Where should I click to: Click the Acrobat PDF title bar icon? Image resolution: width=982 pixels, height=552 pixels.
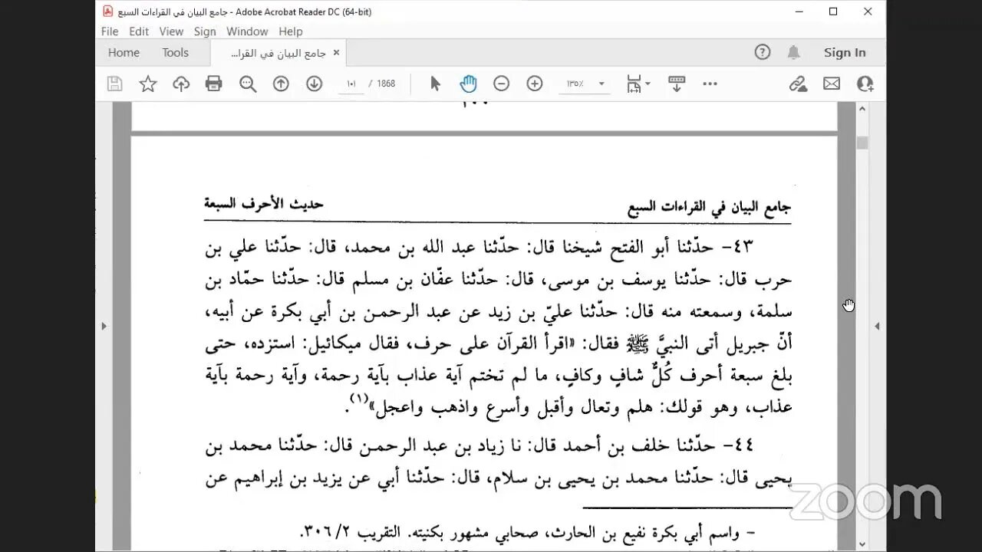tap(108, 11)
